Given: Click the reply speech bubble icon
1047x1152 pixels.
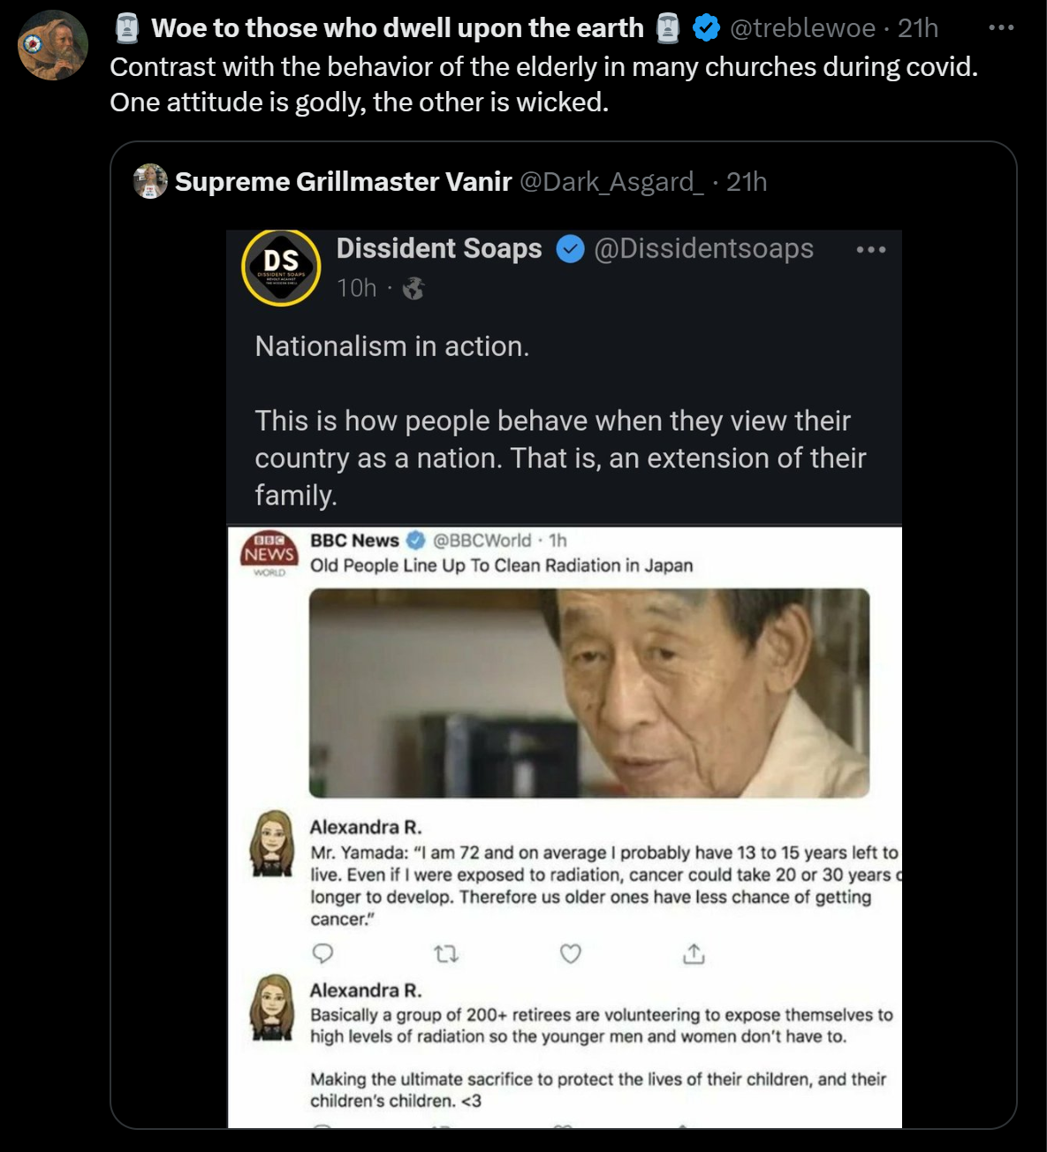Looking at the screenshot, I should click(x=323, y=953).
